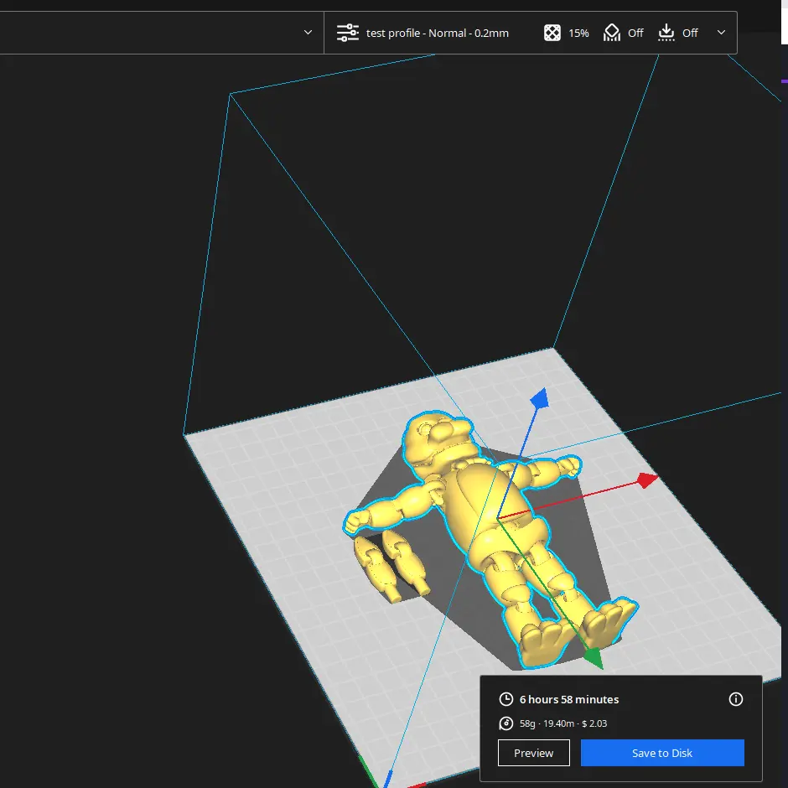Click the 15% infill value
The image size is (788, 788).
578,34
